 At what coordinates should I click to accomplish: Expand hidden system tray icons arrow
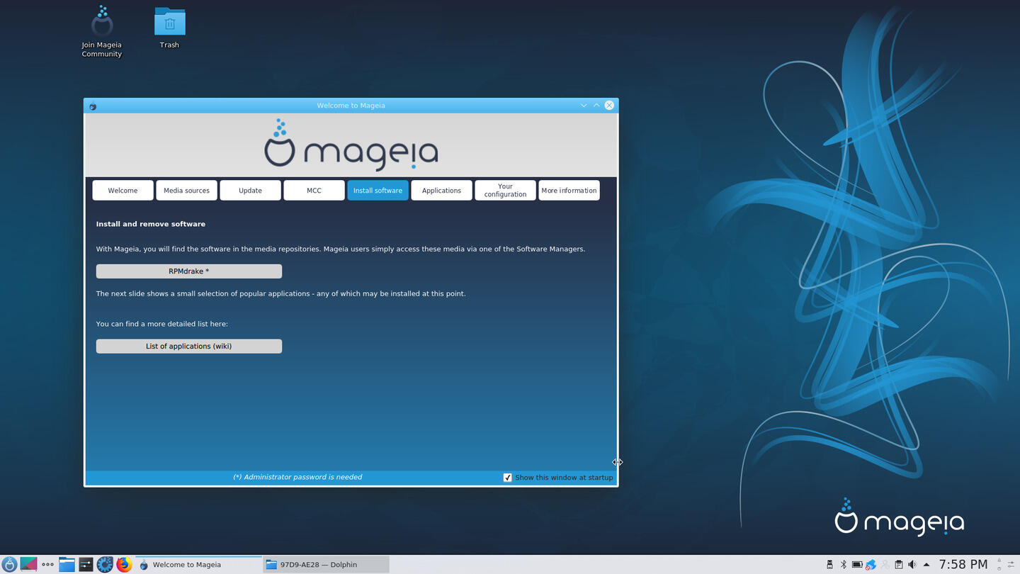point(926,565)
